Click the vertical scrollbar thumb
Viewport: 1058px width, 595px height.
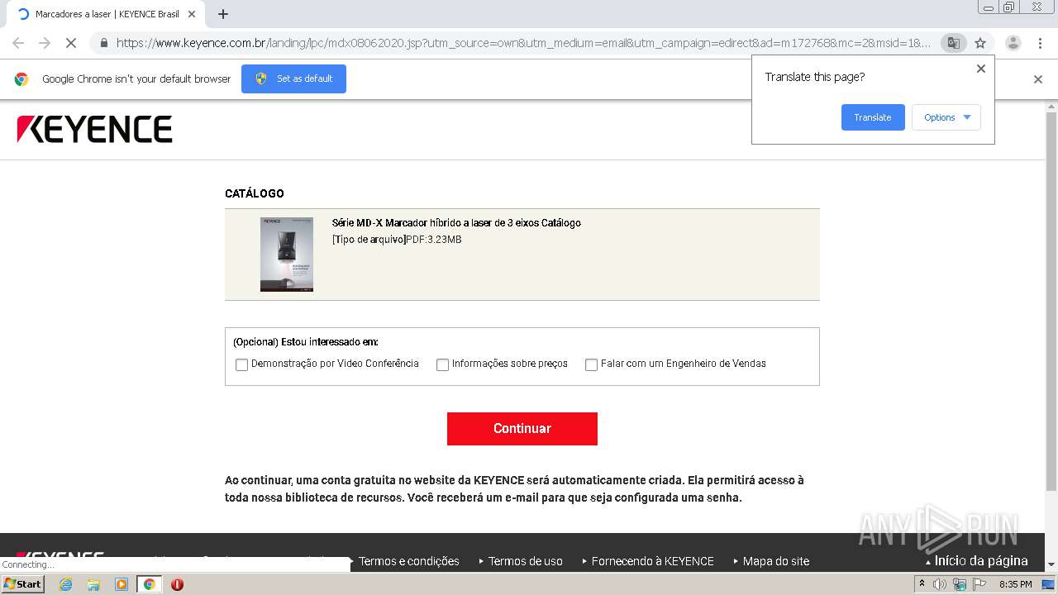(1051, 302)
